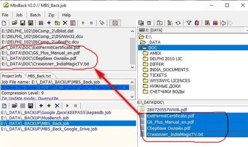Open the Batch menu
The width and height of the screenshot is (248, 147).
click(35, 15)
